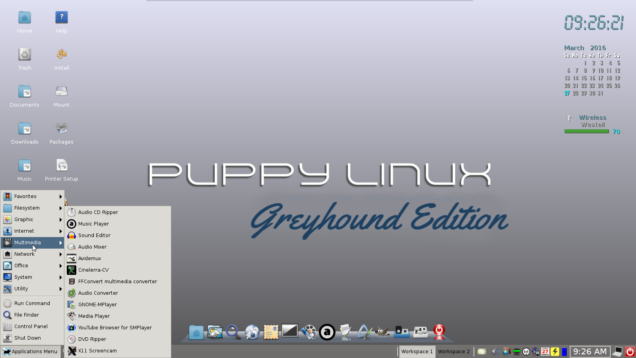
Task: Launch the web browser globe in dock
Action: click(252, 332)
